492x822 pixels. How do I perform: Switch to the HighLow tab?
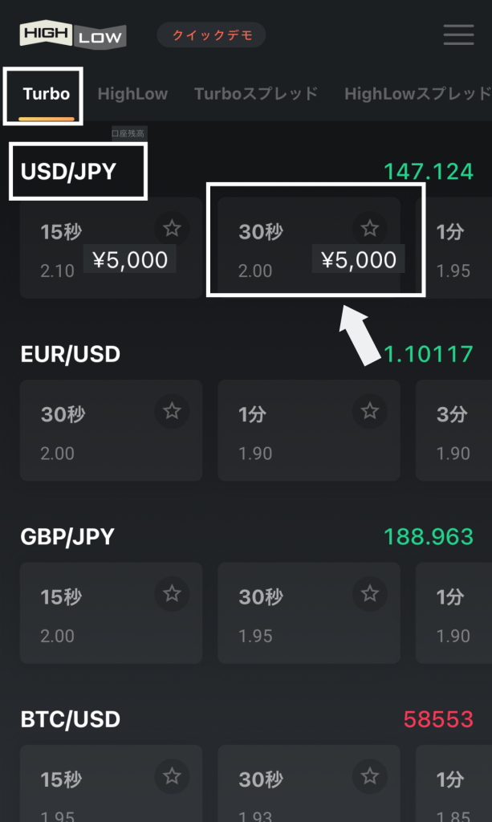132,94
